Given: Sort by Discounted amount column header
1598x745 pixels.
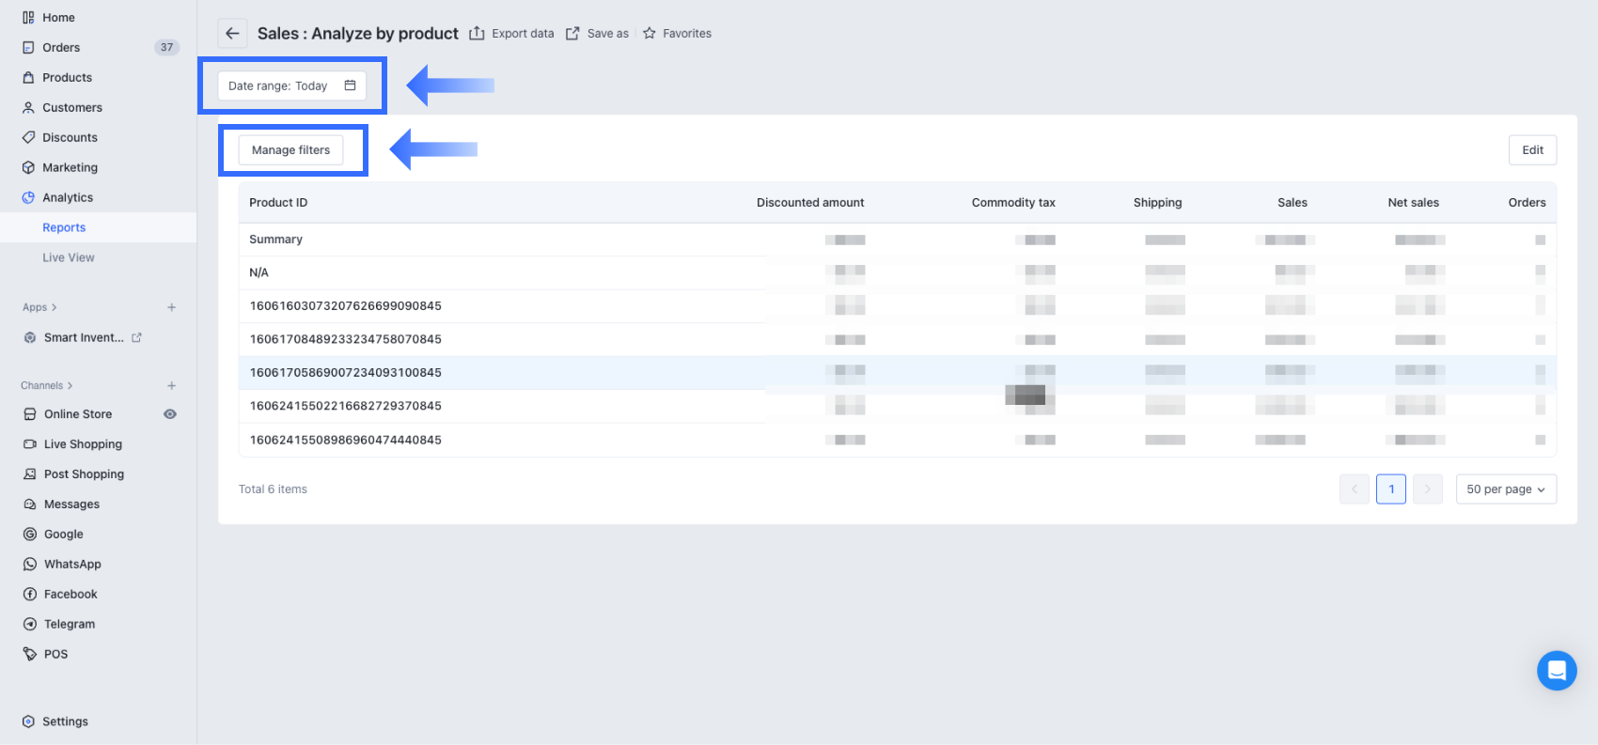Looking at the screenshot, I should click(x=810, y=202).
